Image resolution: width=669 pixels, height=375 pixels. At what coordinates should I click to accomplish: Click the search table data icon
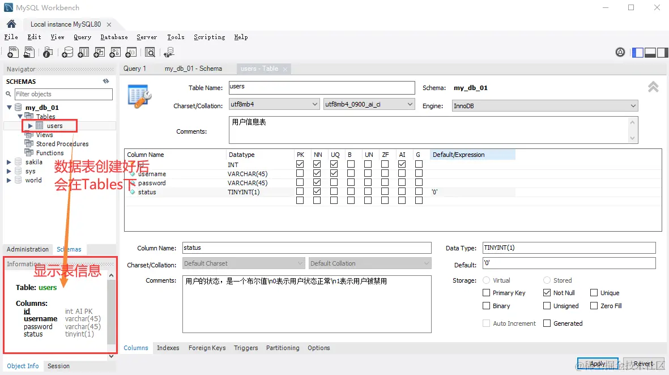tap(150, 53)
